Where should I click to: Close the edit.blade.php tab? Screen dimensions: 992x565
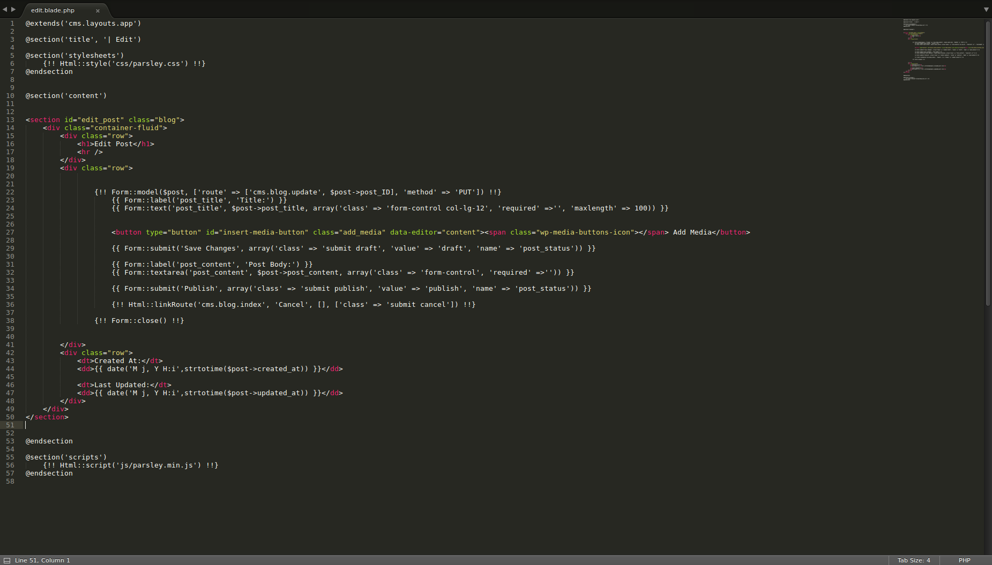click(98, 11)
